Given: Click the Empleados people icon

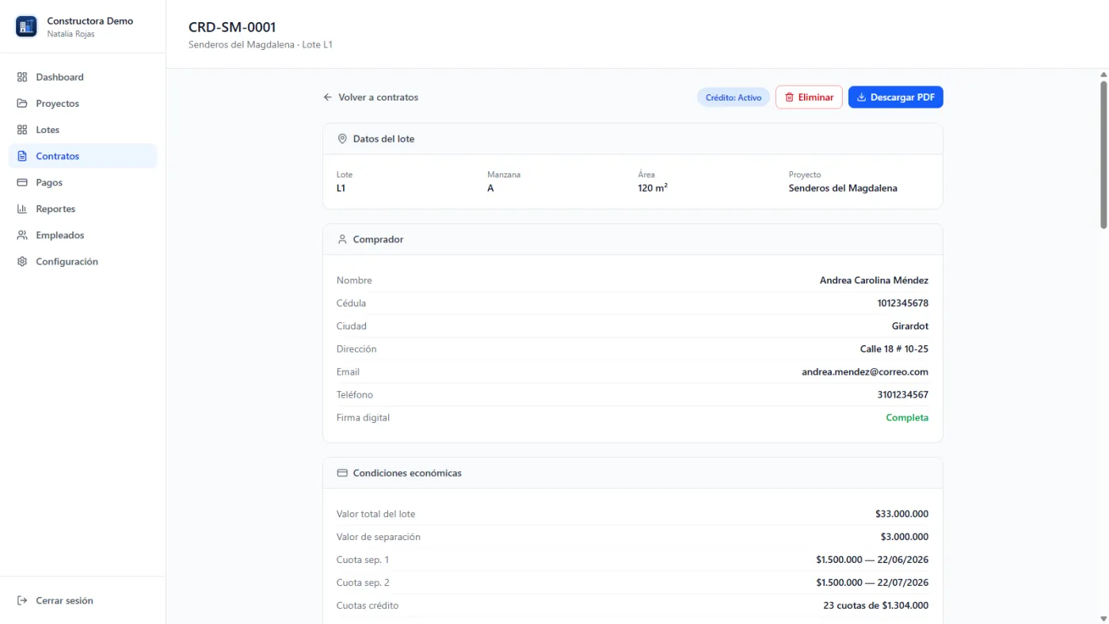Looking at the screenshot, I should [22, 235].
